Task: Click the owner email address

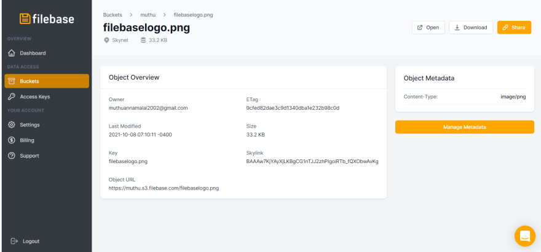Action: (x=148, y=108)
